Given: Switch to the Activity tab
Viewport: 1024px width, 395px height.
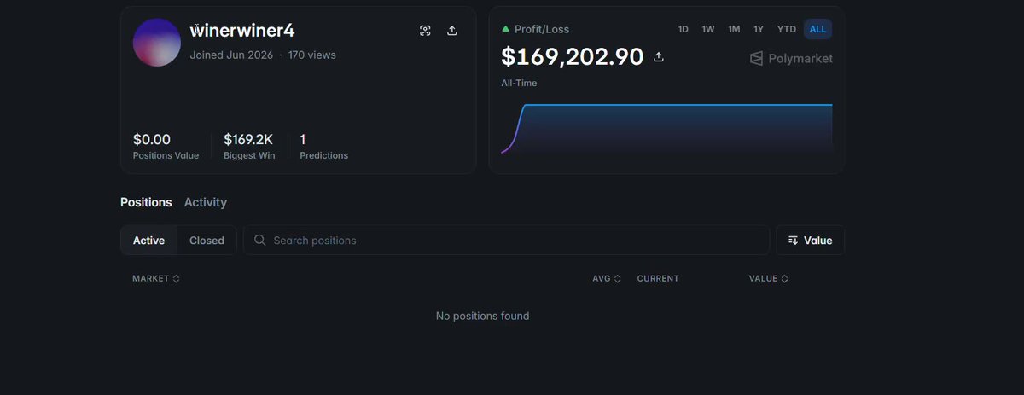Looking at the screenshot, I should click(206, 202).
